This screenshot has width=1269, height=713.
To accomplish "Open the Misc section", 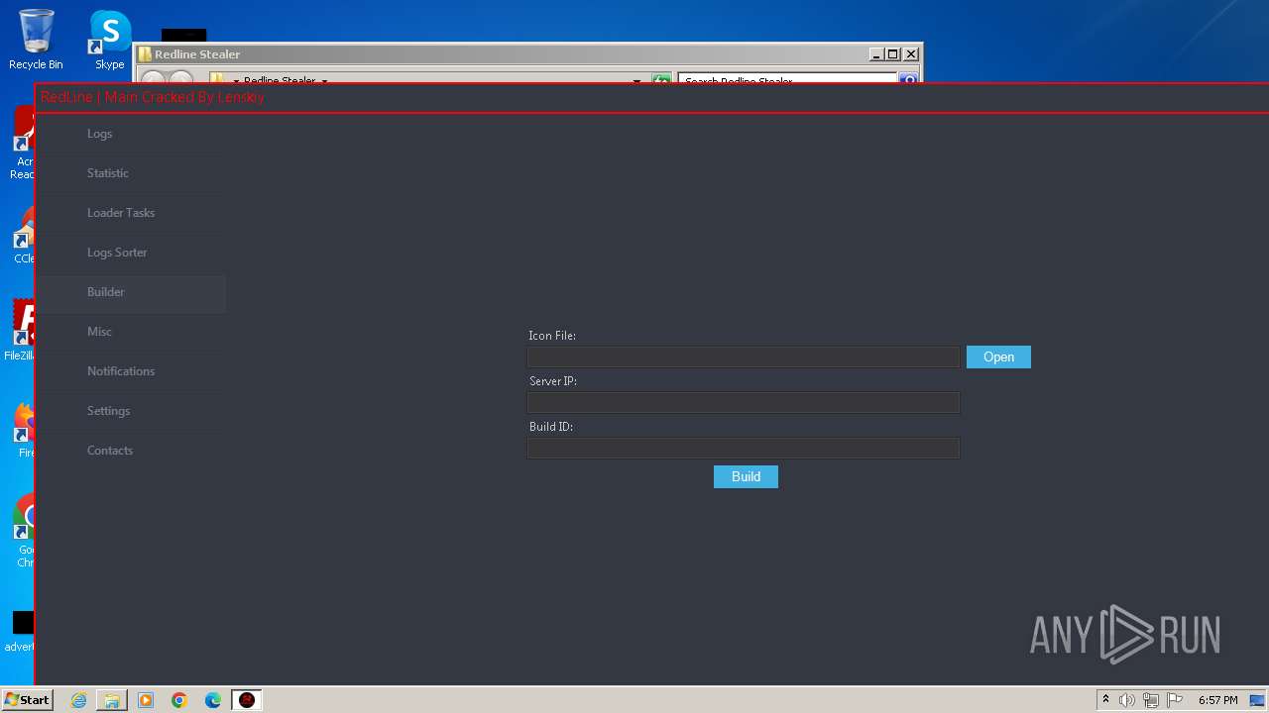I will point(99,332).
